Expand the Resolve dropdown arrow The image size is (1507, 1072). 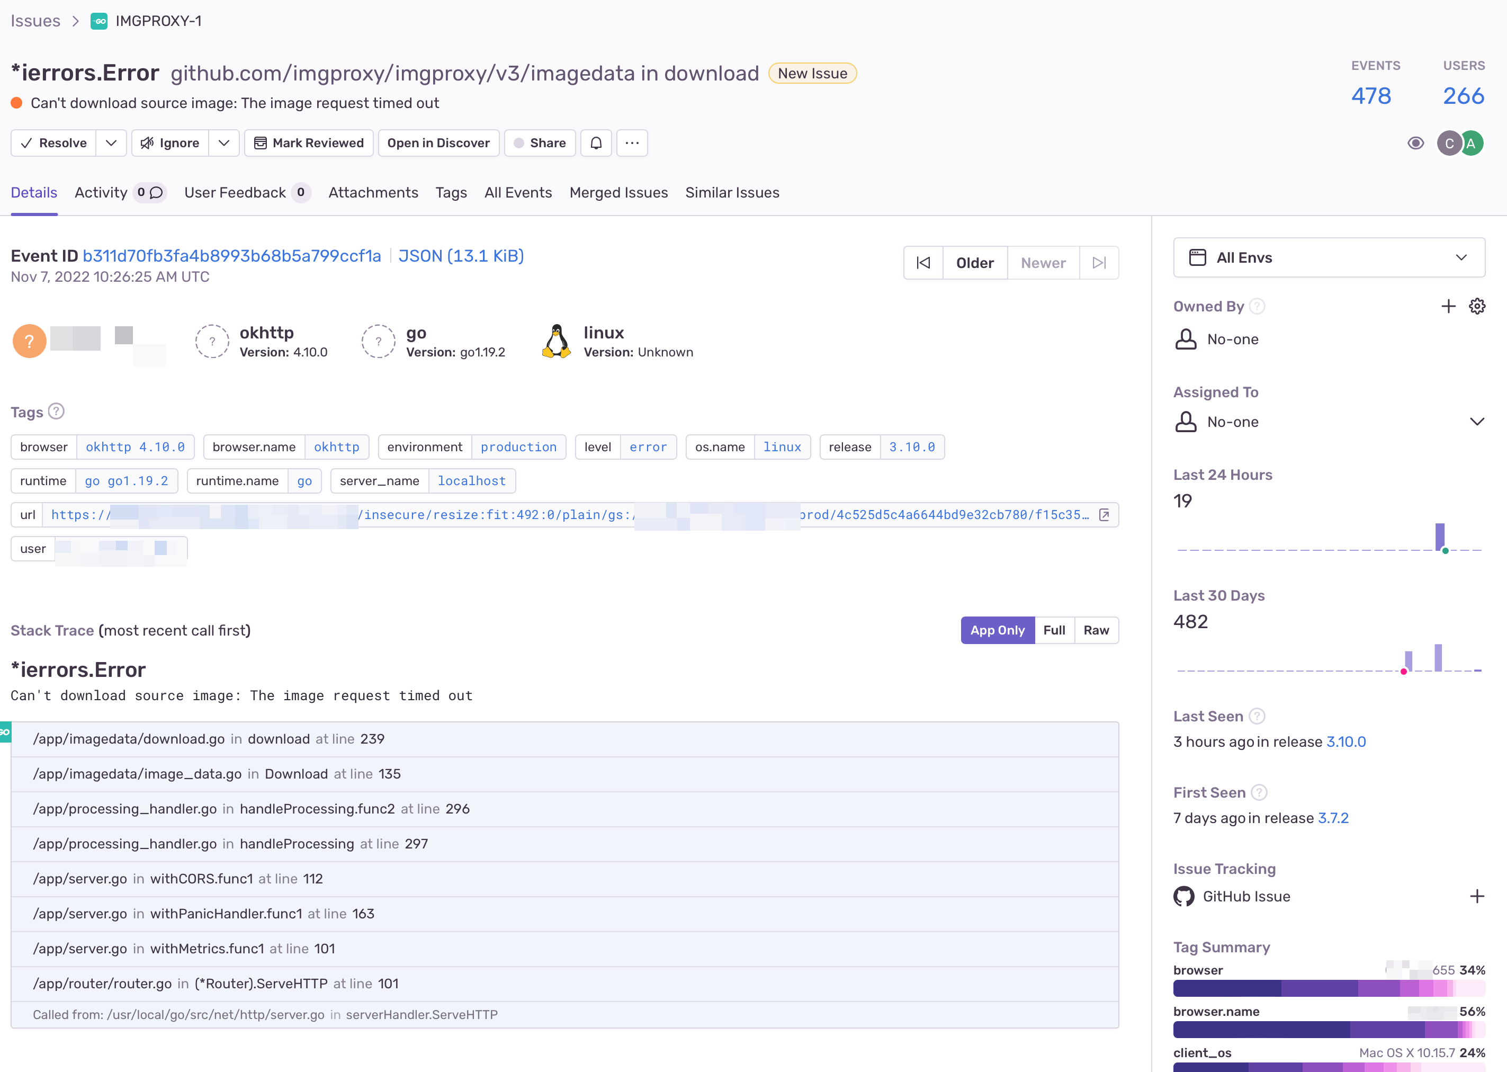tap(111, 142)
